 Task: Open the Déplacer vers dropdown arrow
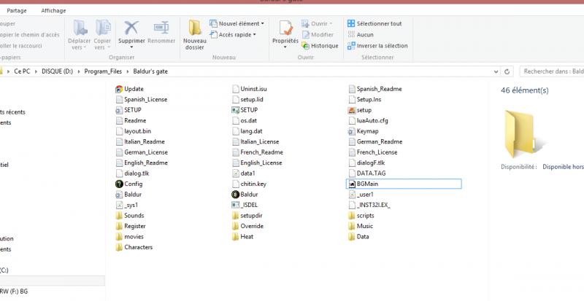[85, 47]
